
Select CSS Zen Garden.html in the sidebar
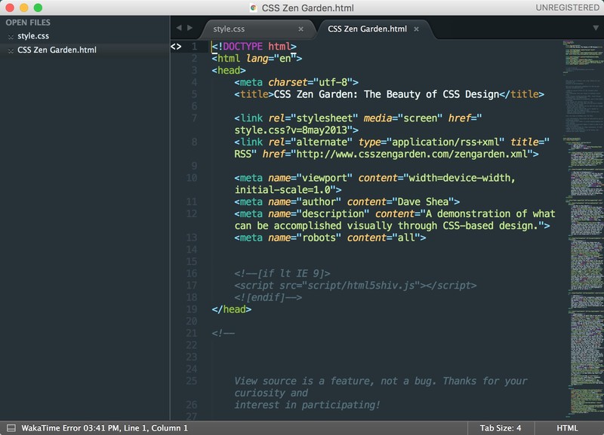pos(57,50)
